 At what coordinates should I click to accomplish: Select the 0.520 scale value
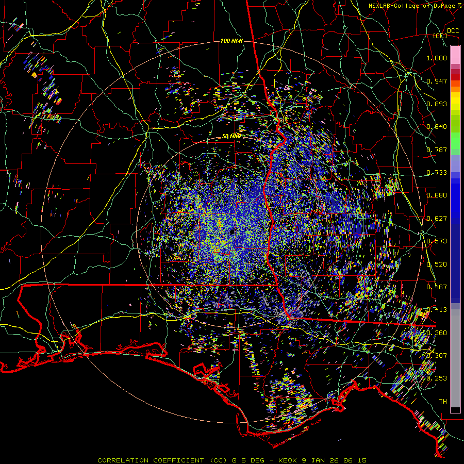coord(437,264)
